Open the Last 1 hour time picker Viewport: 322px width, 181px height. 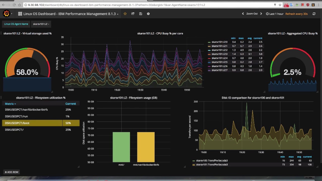[x=275, y=14]
